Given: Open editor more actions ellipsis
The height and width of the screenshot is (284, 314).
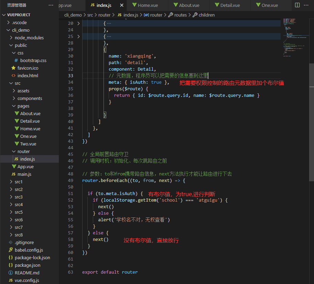Looking at the screenshot, I should (x=306, y=5).
